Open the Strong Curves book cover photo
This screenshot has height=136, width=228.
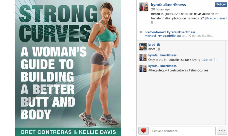click(68, 68)
